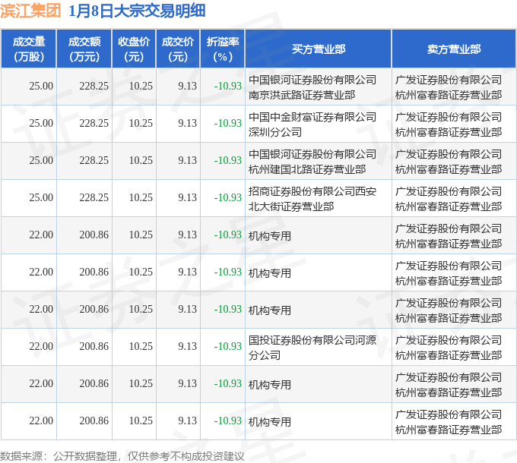Click the 成交额(万元) column header
Viewport: 517px width, 463px height.
(x=84, y=49)
